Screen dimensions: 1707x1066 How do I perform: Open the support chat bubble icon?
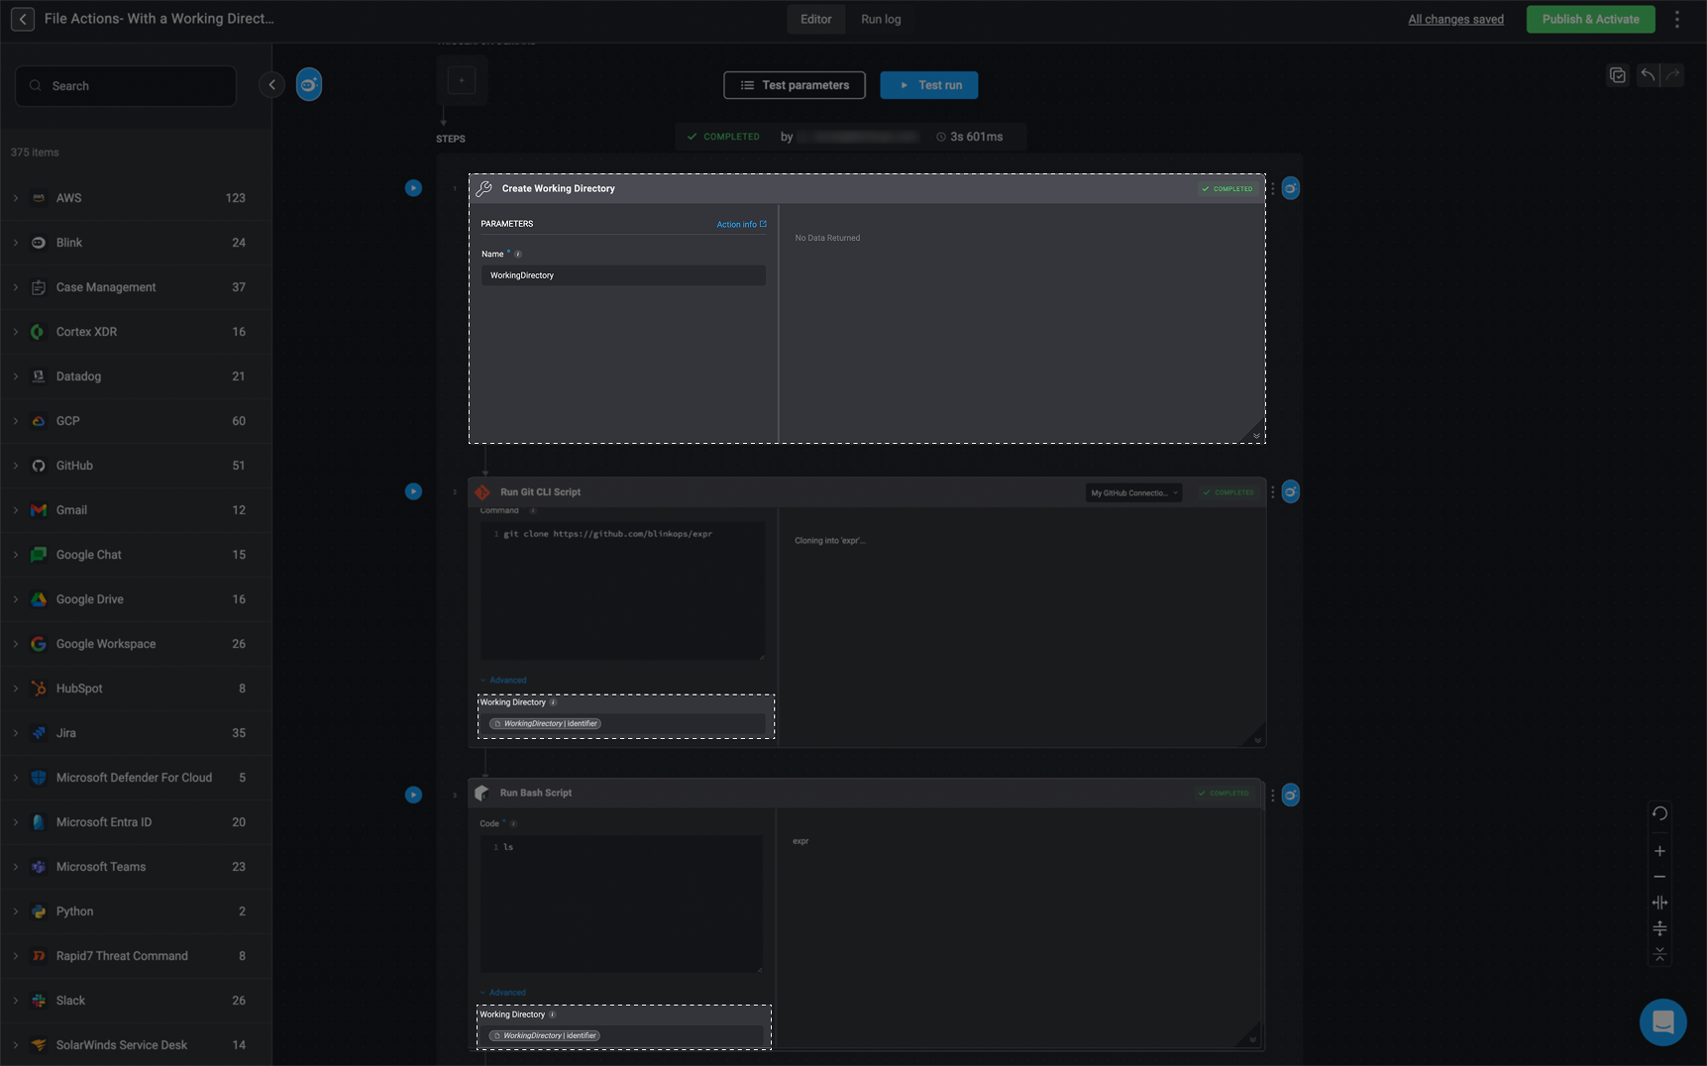(x=1663, y=1022)
